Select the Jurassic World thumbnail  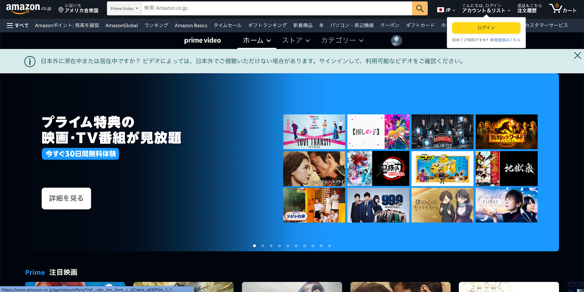point(507,132)
